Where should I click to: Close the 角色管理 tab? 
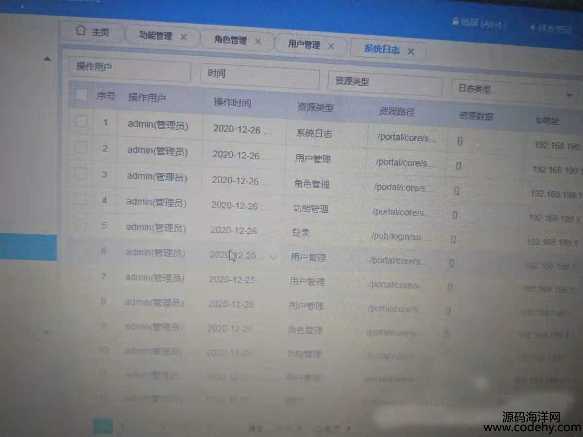click(x=258, y=42)
